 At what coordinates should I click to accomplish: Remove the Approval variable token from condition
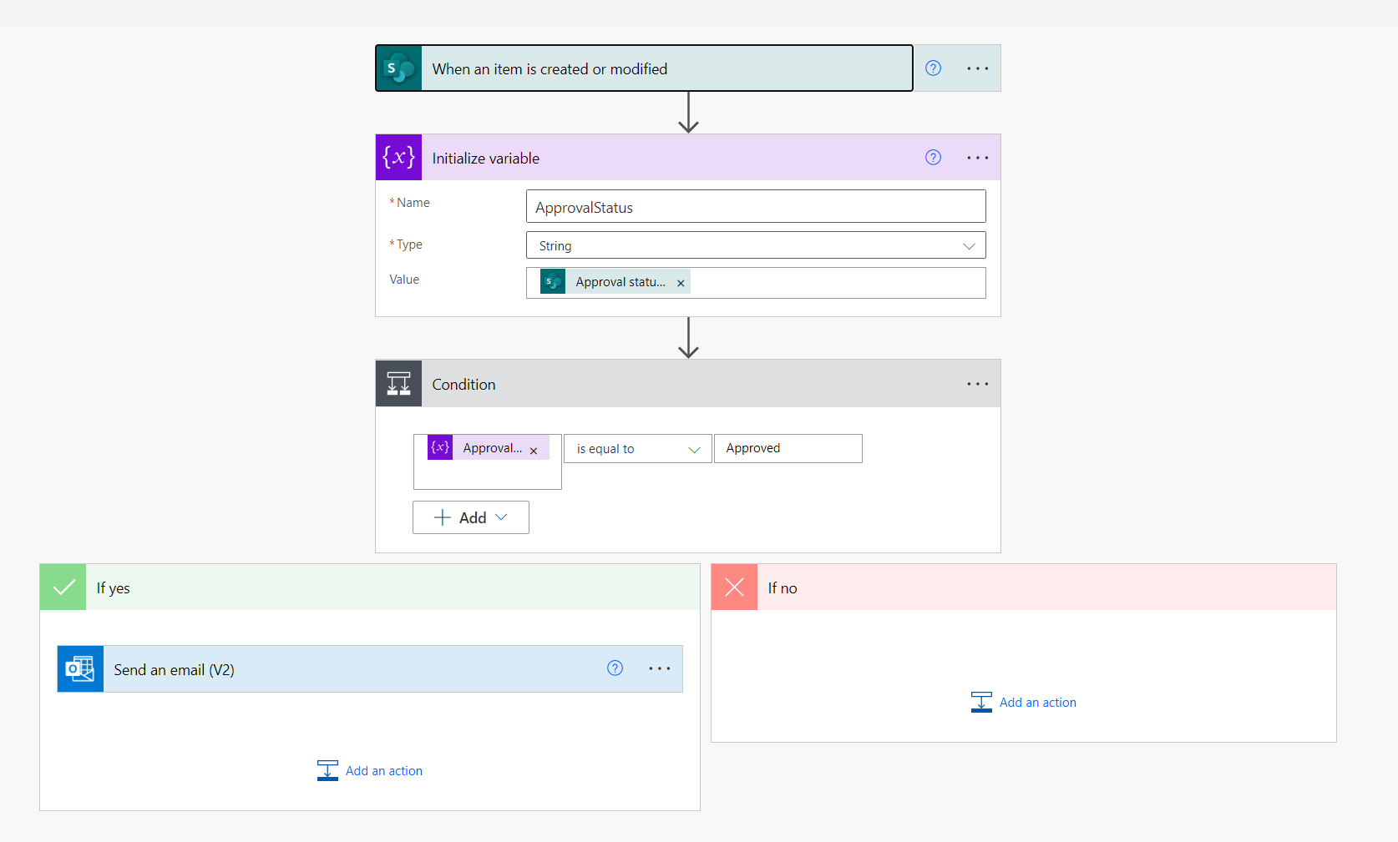tap(534, 451)
